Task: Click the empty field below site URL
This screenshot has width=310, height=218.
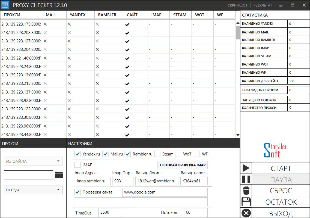Action: pos(141,202)
